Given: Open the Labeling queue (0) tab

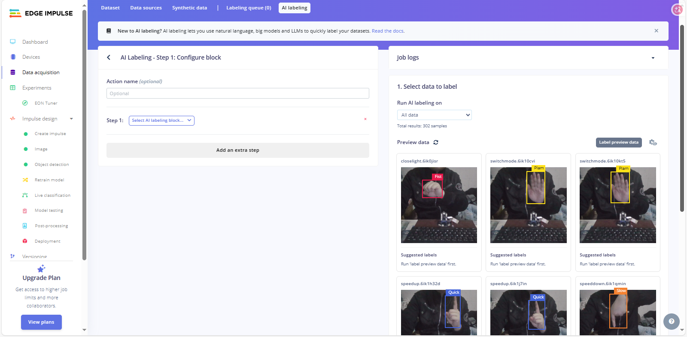Looking at the screenshot, I should click(x=249, y=8).
